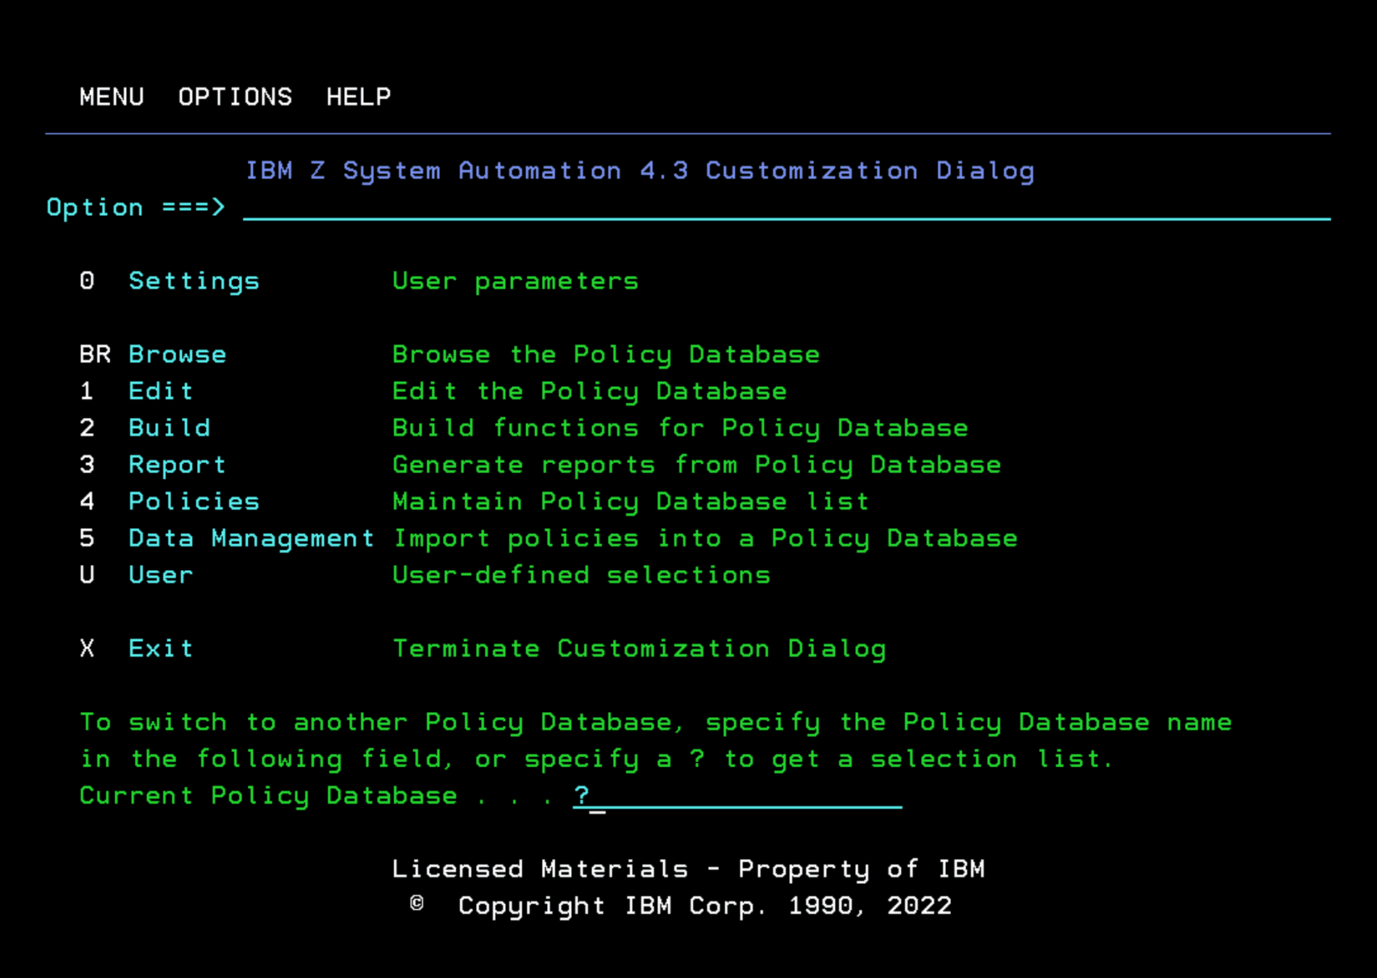
Task: Select BR to Browse the Policy Database
Action: 177,354
